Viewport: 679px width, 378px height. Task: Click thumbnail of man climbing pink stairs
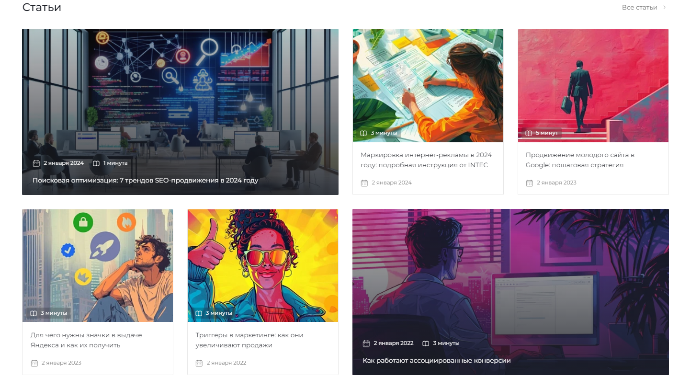593,86
